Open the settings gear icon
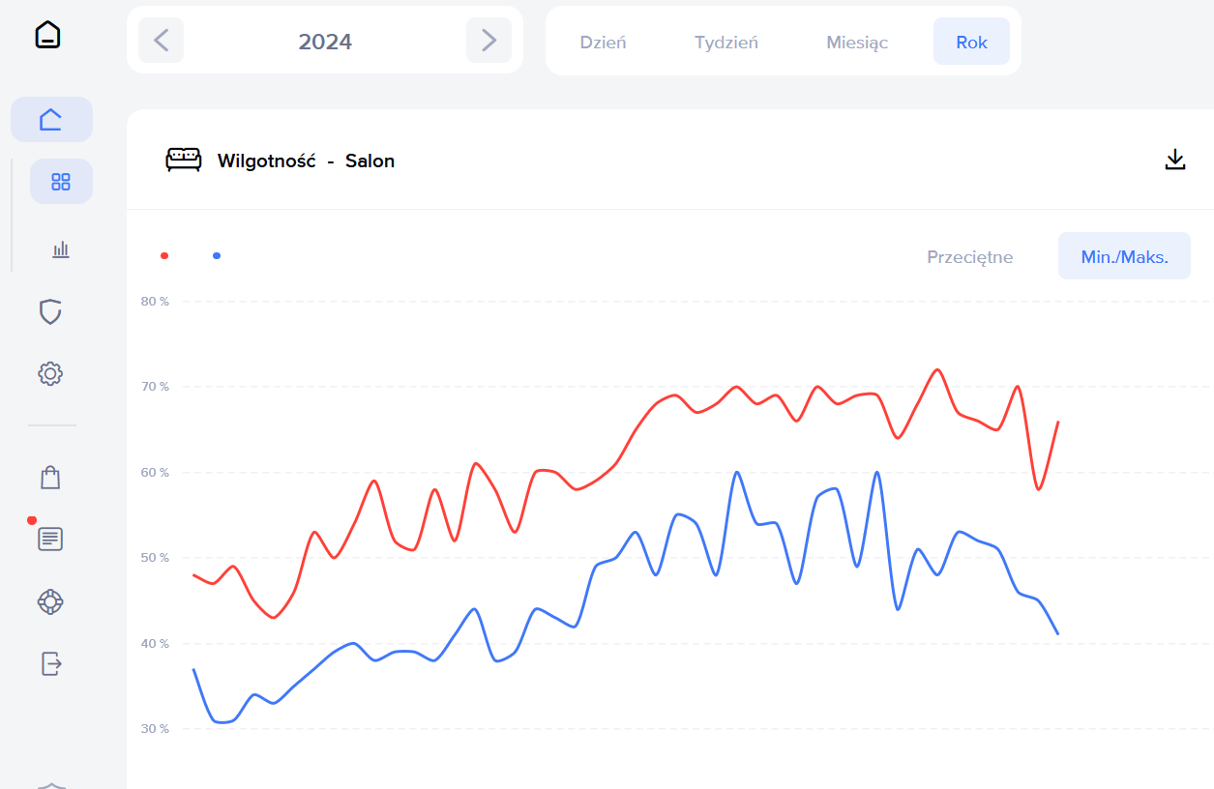The image size is (1214, 789). [50, 373]
